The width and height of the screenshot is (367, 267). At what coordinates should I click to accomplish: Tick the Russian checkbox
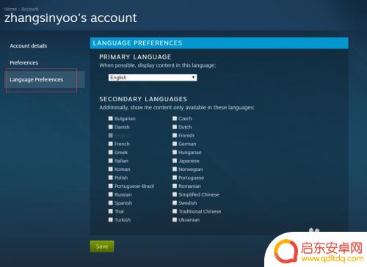click(111, 194)
